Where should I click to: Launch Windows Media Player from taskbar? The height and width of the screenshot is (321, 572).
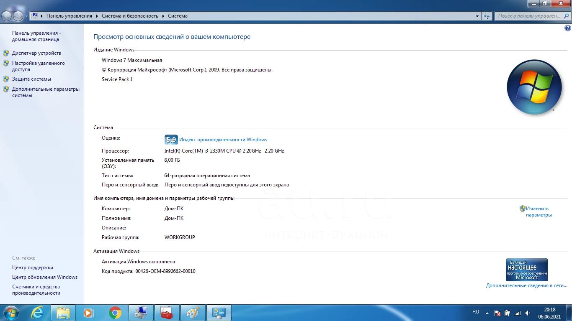click(88, 313)
